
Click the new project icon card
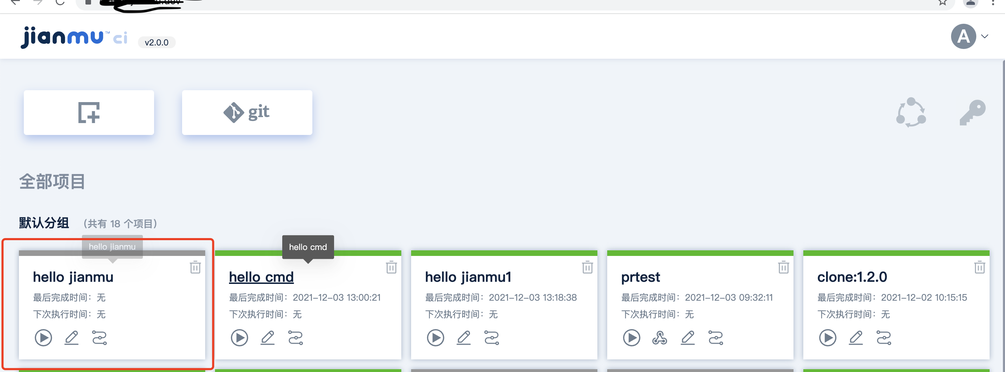tap(89, 113)
